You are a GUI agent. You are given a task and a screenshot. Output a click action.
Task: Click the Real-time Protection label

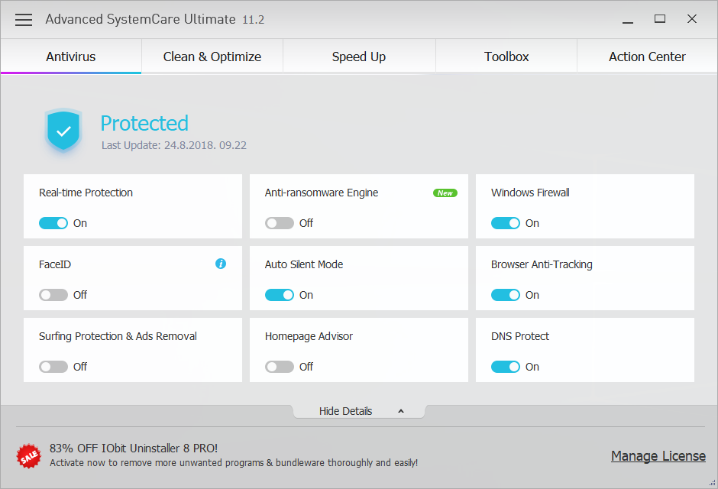click(x=86, y=193)
